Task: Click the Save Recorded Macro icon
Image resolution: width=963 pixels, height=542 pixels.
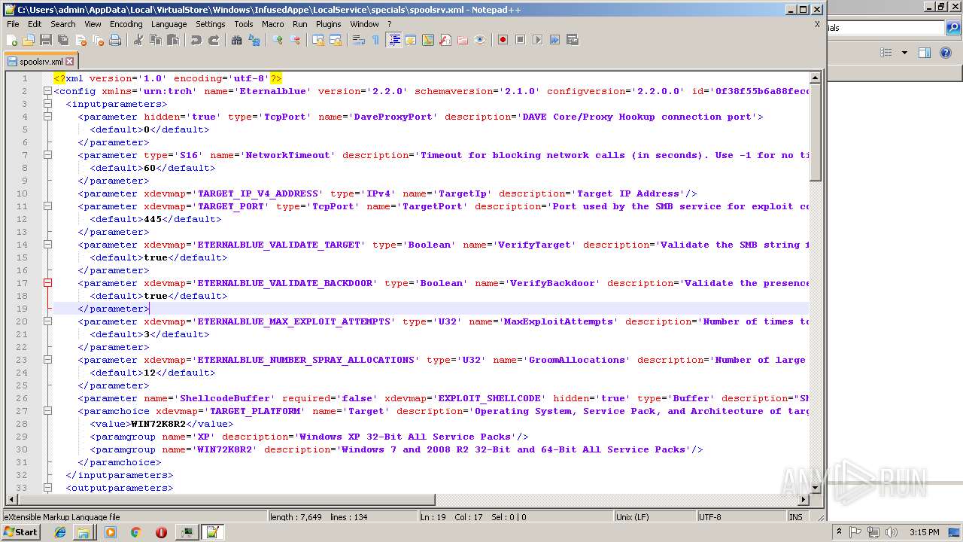Action: click(x=572, y=40)
